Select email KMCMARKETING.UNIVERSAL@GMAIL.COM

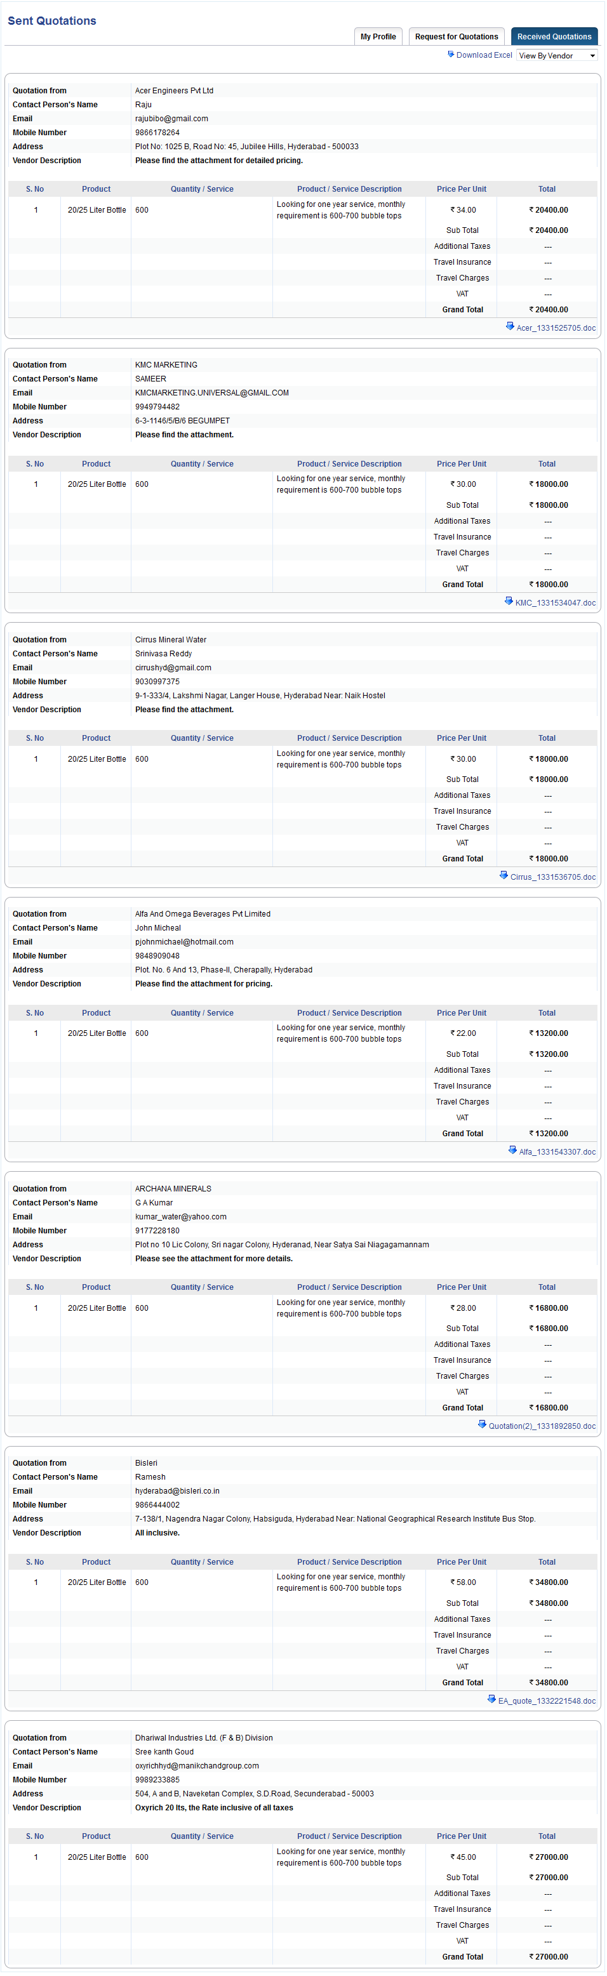[x=212, y=393]
